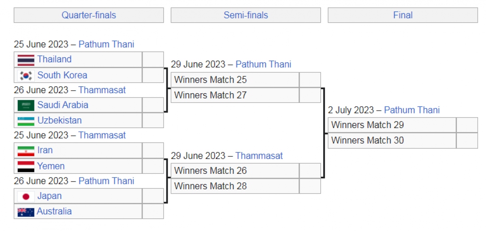
Task: Click the Winners Match 28 cell
Action: 235,186
